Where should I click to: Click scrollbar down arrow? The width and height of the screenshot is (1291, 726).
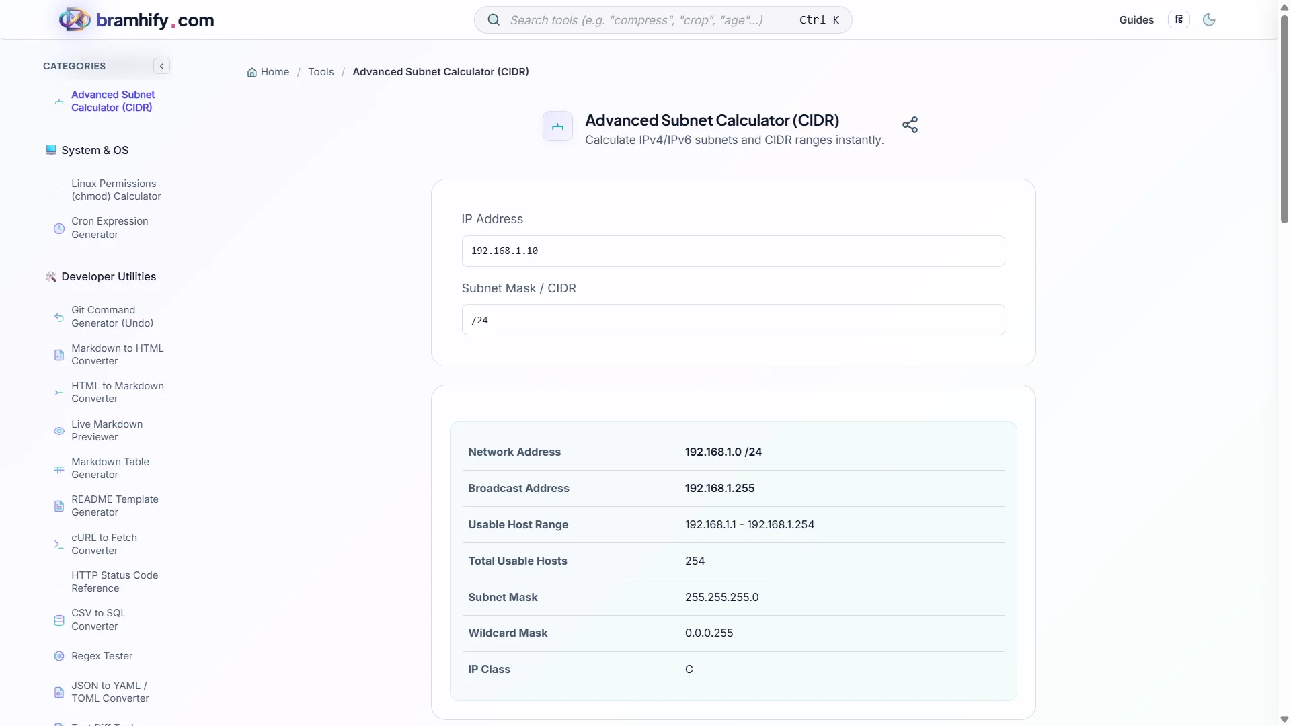click(x=1284, y=719)
